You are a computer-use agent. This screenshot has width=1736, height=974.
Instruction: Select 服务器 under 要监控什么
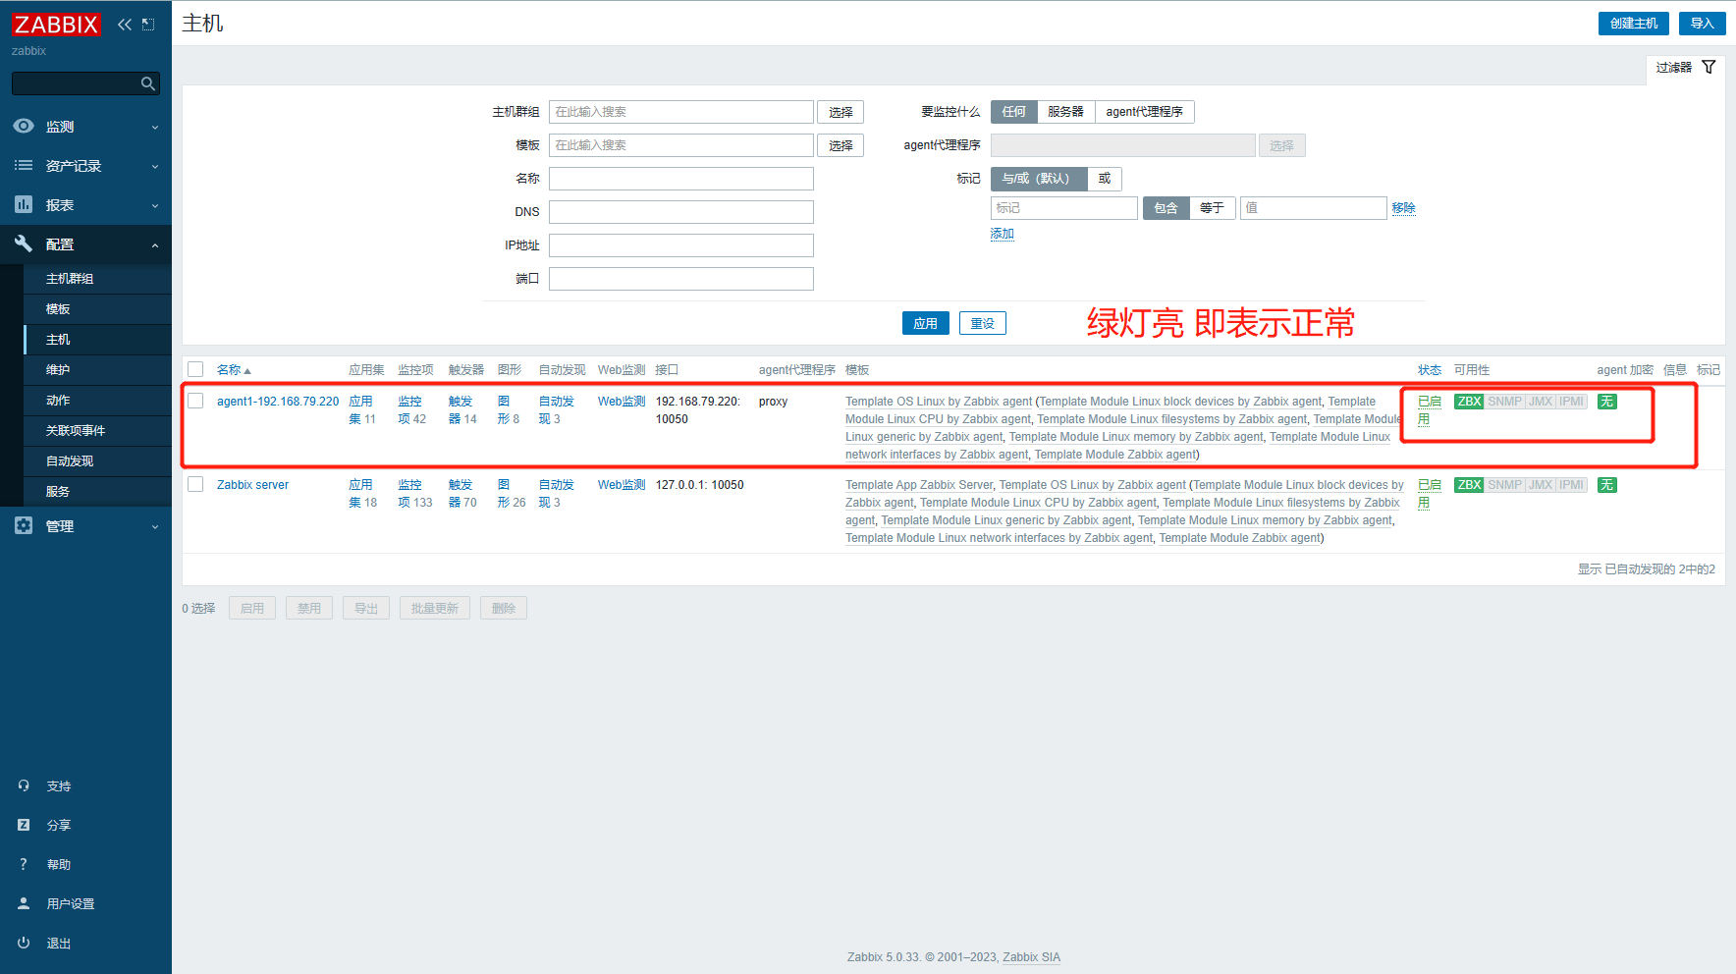(x=1065, y=112)
